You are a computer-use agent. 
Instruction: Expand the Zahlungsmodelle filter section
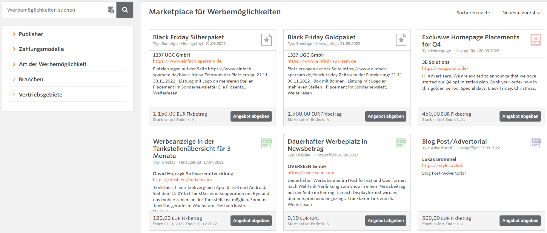41,49
